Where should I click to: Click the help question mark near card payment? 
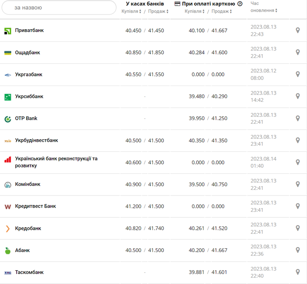[240, 4]
